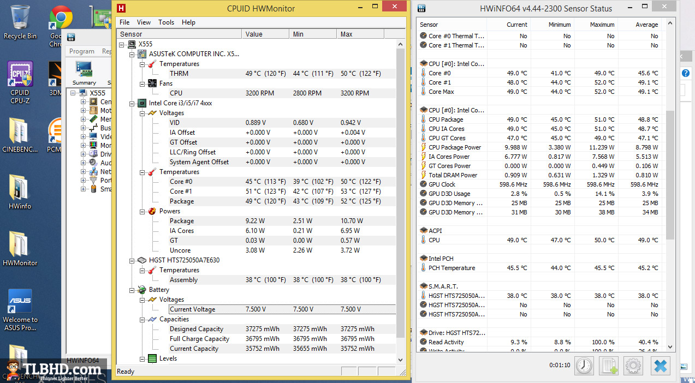The width and height of the screenshot is (695, 383).
Task: Click the red H icon in HWMonitor title bar
Action: tap(121, 8)
